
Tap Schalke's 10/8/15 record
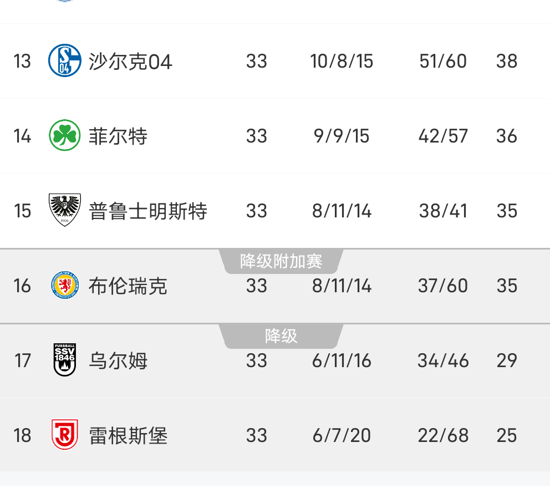click(342, 62)
